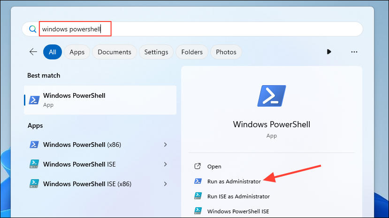Choose Run ISE as Administrator
389x218 pixels.
pyautogui.click(x=238, y=196)
